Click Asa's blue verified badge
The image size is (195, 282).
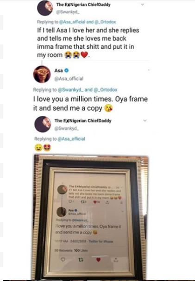[x=66, y=70]
